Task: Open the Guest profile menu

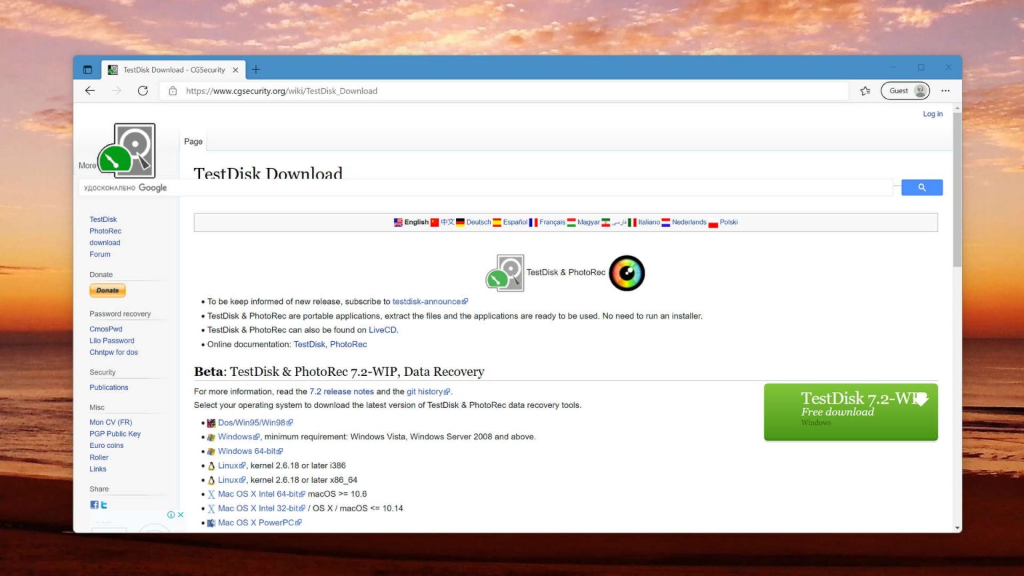Action: coord(905,91)
